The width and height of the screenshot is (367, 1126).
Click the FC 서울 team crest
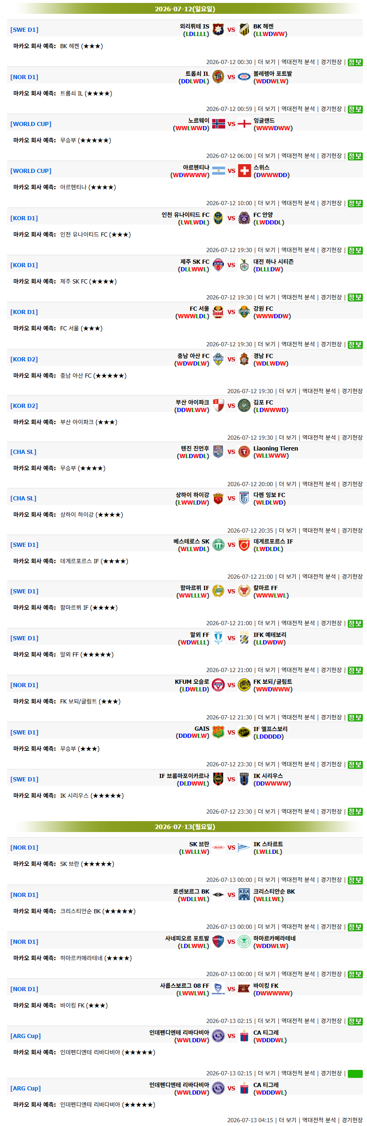point(218,312)
